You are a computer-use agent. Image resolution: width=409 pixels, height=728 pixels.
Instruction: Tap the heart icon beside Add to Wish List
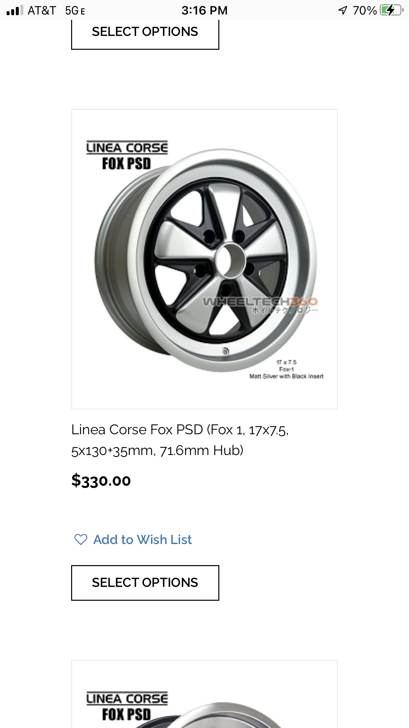tap(81, 540)
